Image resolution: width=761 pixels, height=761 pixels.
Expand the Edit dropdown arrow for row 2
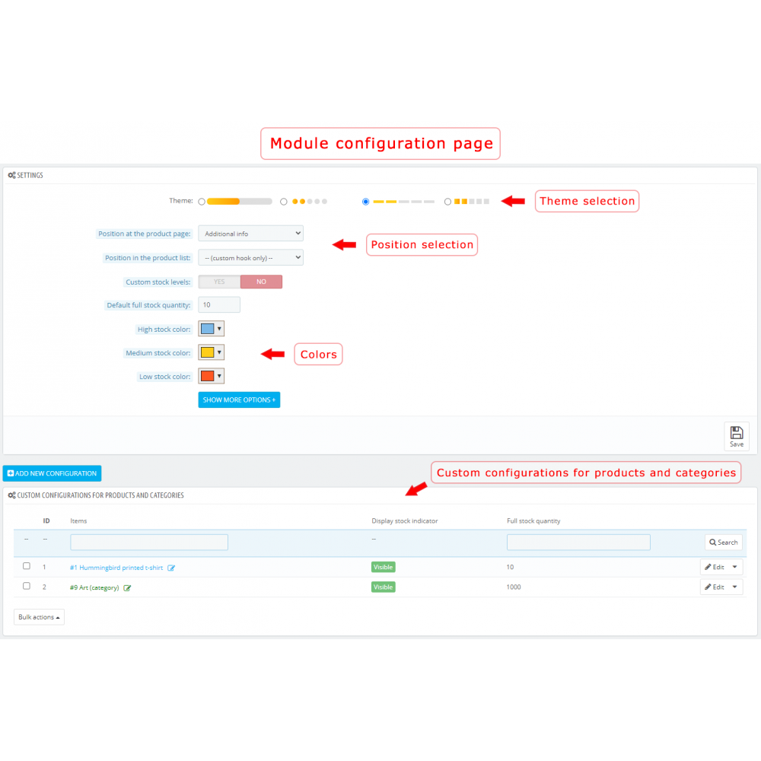(x=733, y=587)
